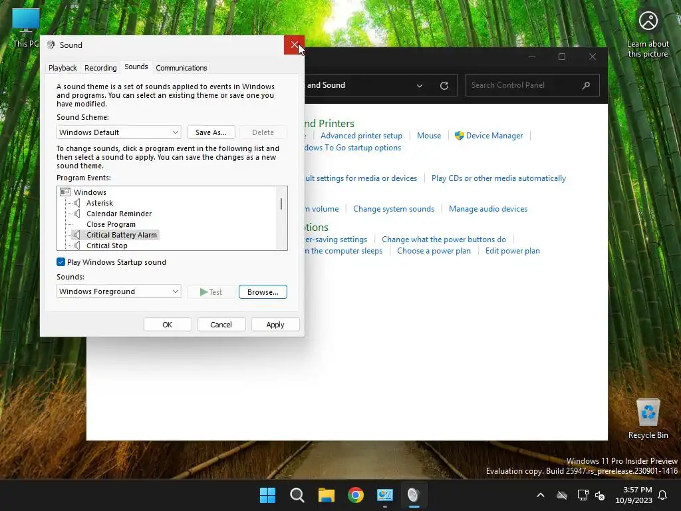Viewport: 681px width, 511px height.
Task: Click the Windows root node in Program Events
Action: 90,192
